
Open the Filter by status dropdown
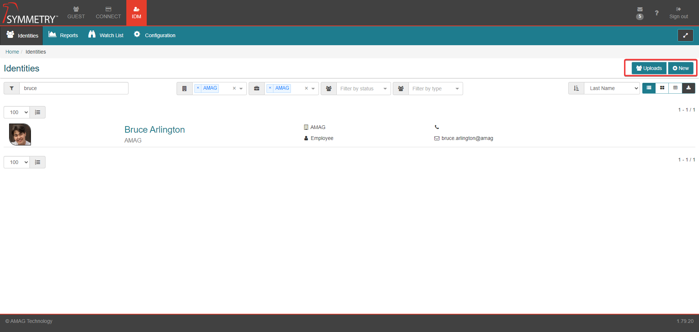[363, 89]
